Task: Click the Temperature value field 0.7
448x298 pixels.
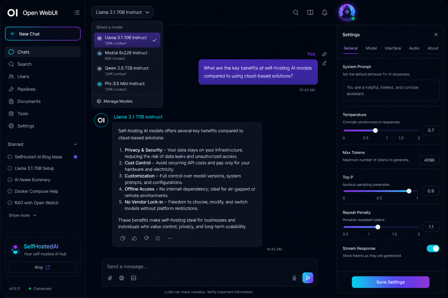Action: tap(431, 130)
